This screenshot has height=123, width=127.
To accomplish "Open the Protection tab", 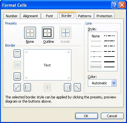I will coord(104,16).
